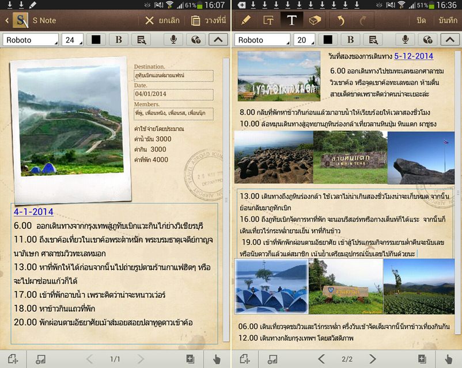
Task: Collapse right text toolbar with up chevron
Action: click(450, 40)
